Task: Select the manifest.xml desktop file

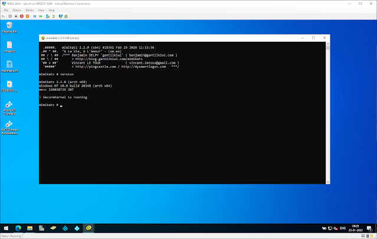Action: pos(9,67)
